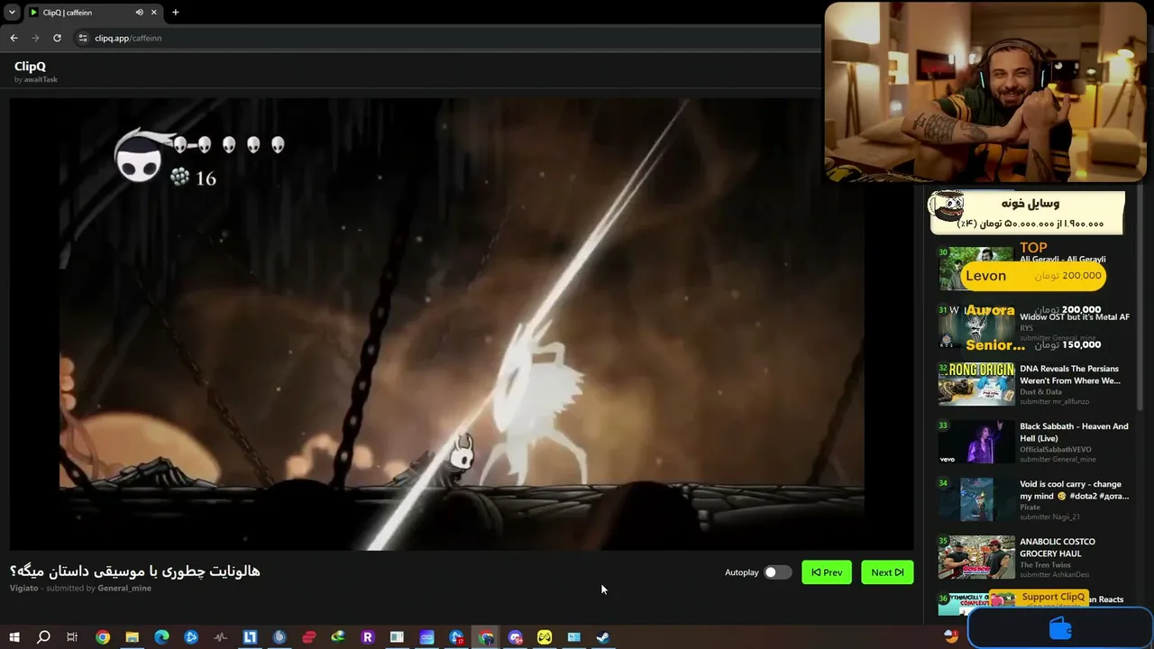Open submitter General_mine below the video title

124,588
